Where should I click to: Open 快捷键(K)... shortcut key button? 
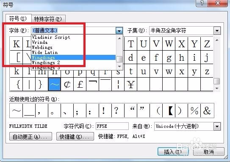[x=75, y=136]
